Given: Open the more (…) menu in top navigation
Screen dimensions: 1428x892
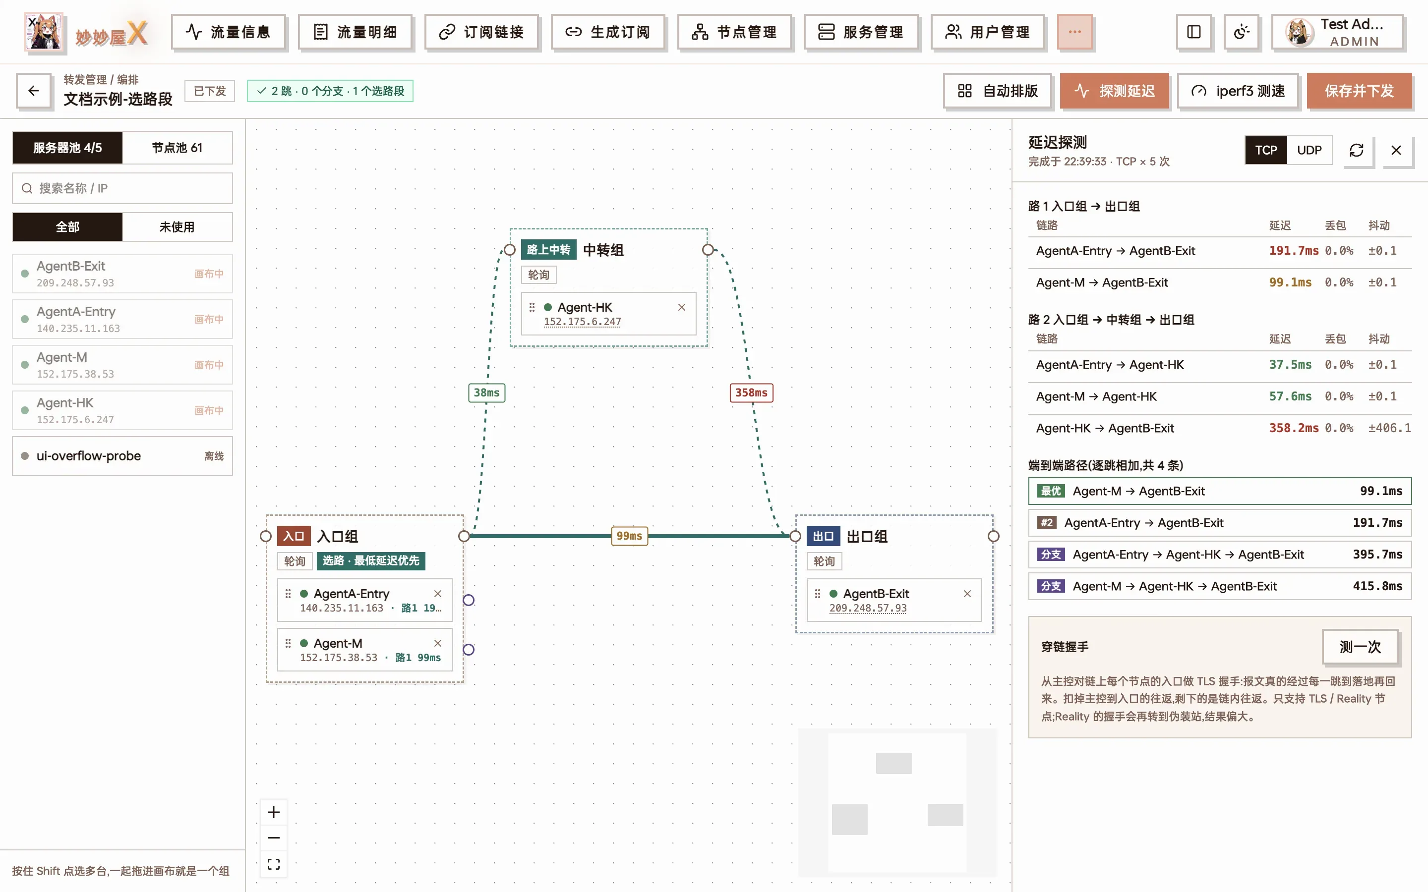Looking at the screenshot, I should 1074,32.
